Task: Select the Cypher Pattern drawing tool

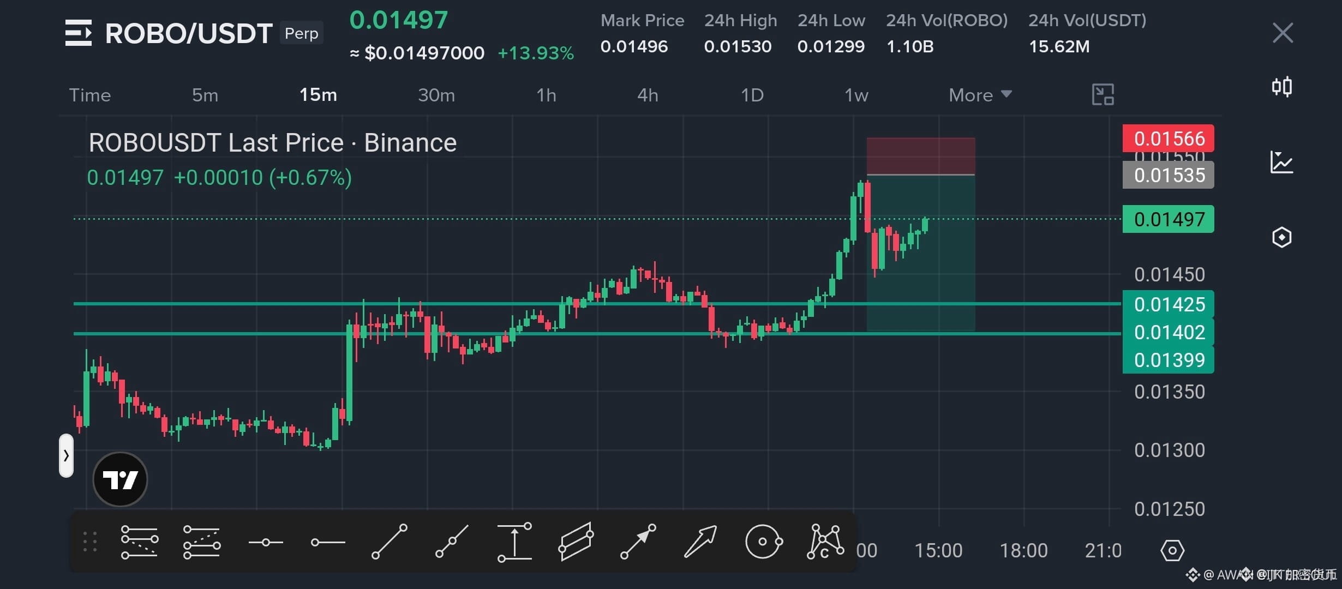Action: 825,542
